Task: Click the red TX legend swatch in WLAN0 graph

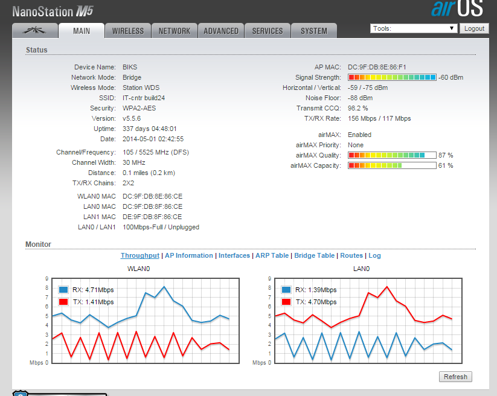Action: 63,302
